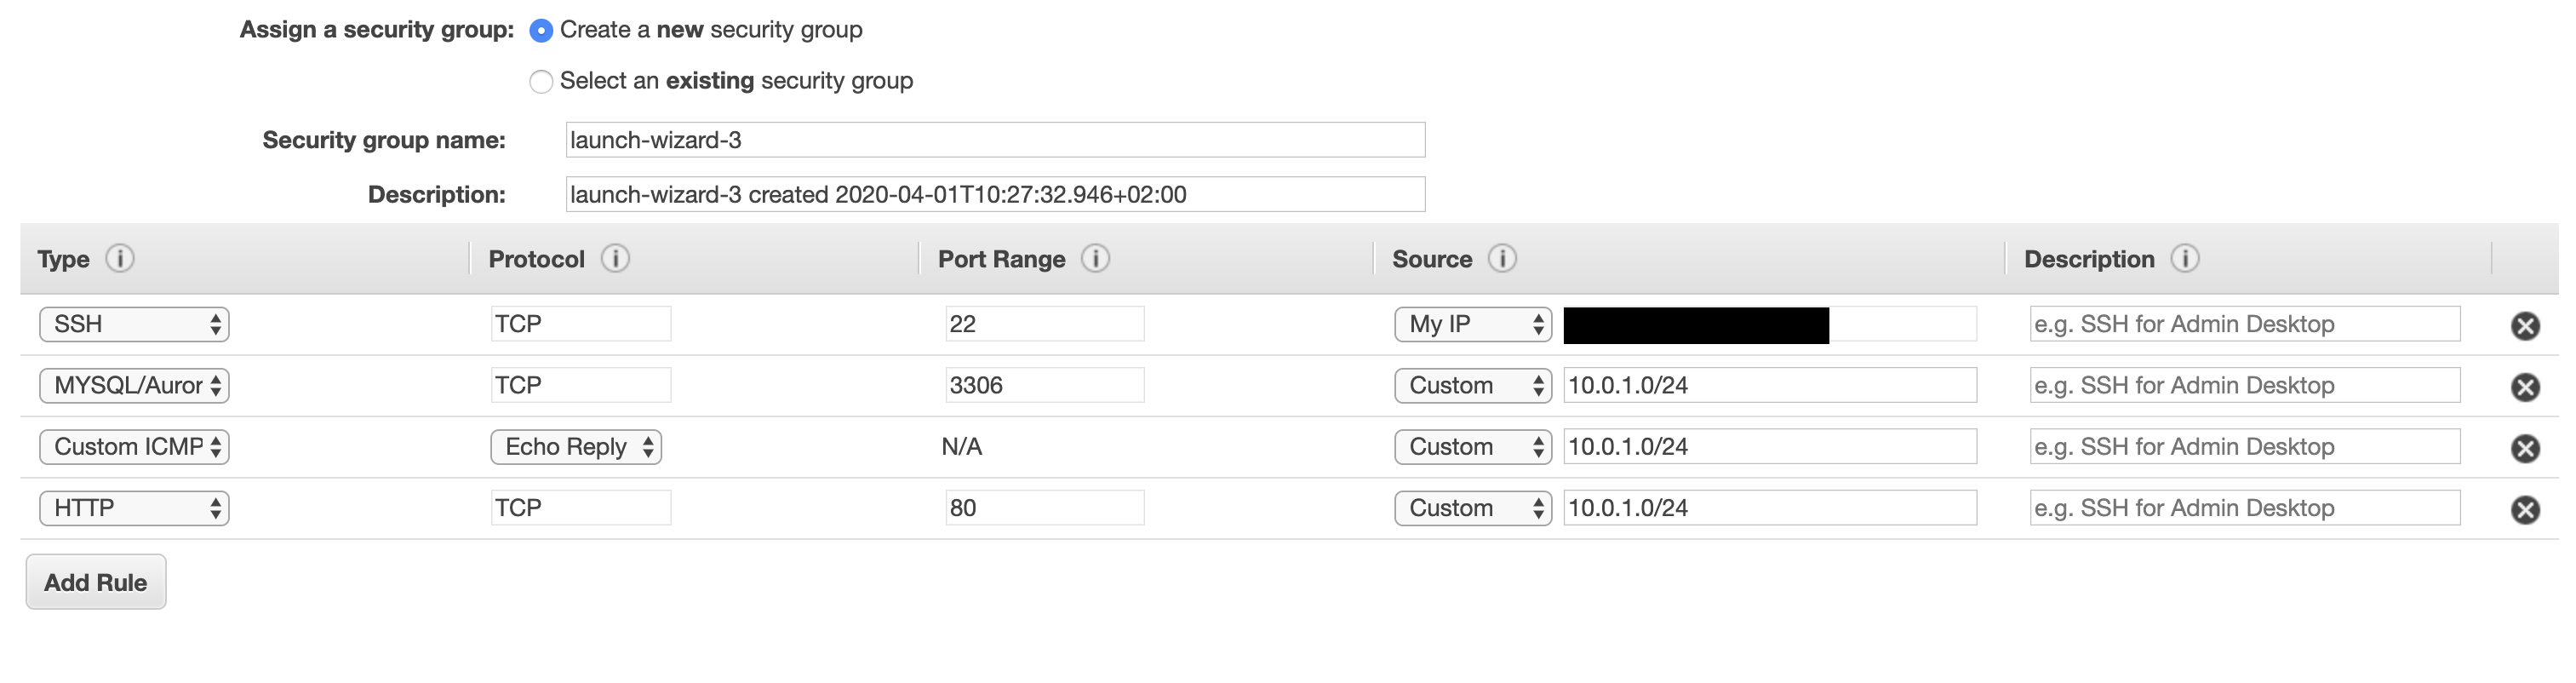Select Create a new security group
This screenshot has width=2576, height=683.
541,31
